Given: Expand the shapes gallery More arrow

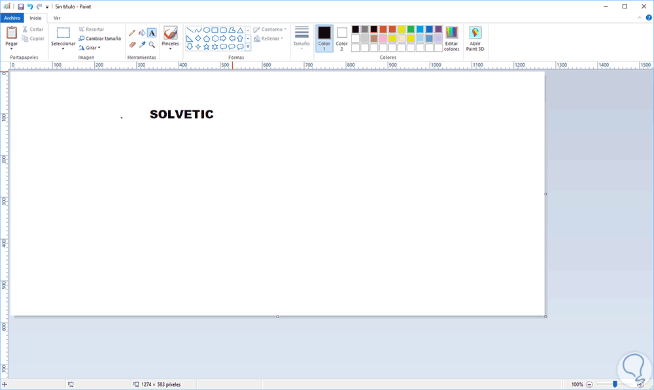Looking at the screenshot, I should tap(248, 46).
